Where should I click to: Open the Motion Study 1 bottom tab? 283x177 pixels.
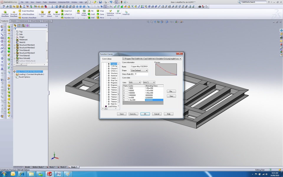(x=38, y=167)
